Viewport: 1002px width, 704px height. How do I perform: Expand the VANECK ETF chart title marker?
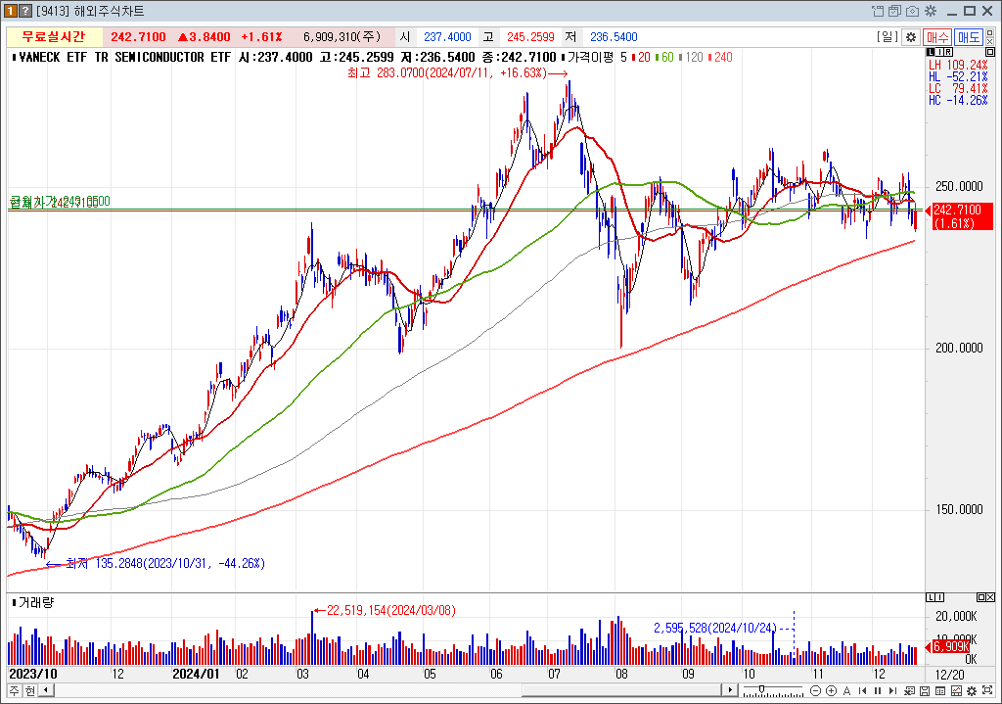[x=14, y=58]
